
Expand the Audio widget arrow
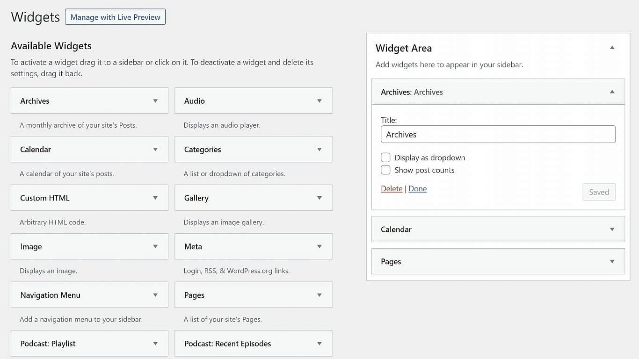(x=319, y=101)
